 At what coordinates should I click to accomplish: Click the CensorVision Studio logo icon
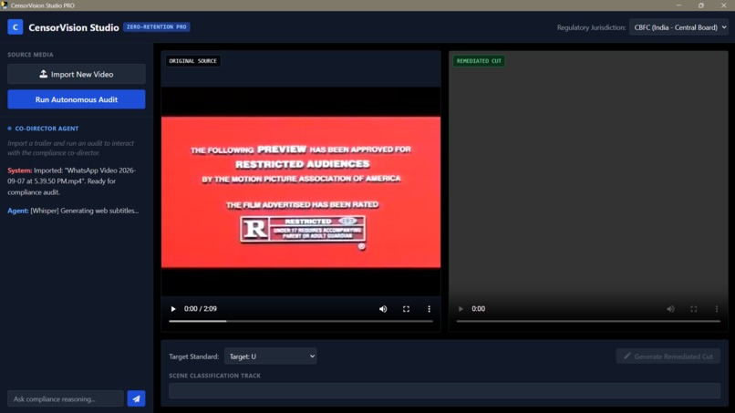click(15, 27)
